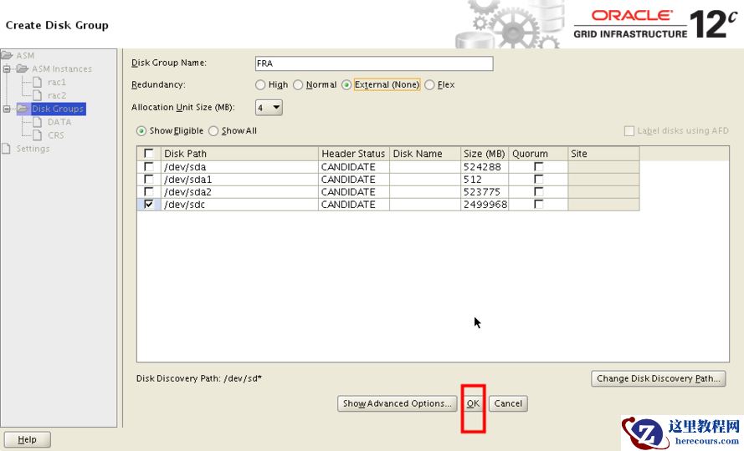This screenshot has height=451, width=744.
Task: Click the /dev/sda disk path cell
Action: pyautogui.click(x=239, y=167)
